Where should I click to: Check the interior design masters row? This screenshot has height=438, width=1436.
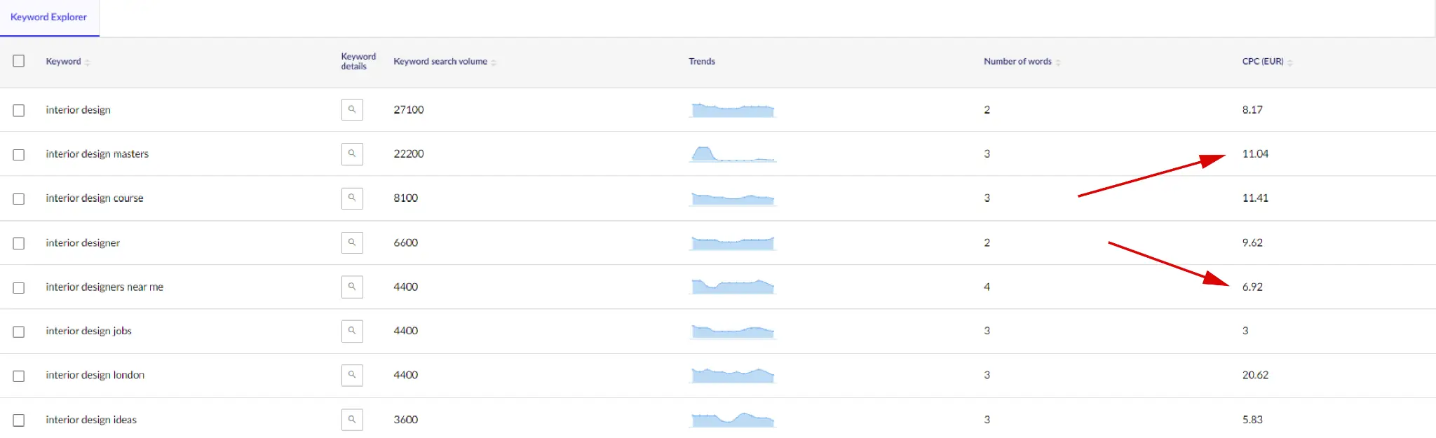19,155
